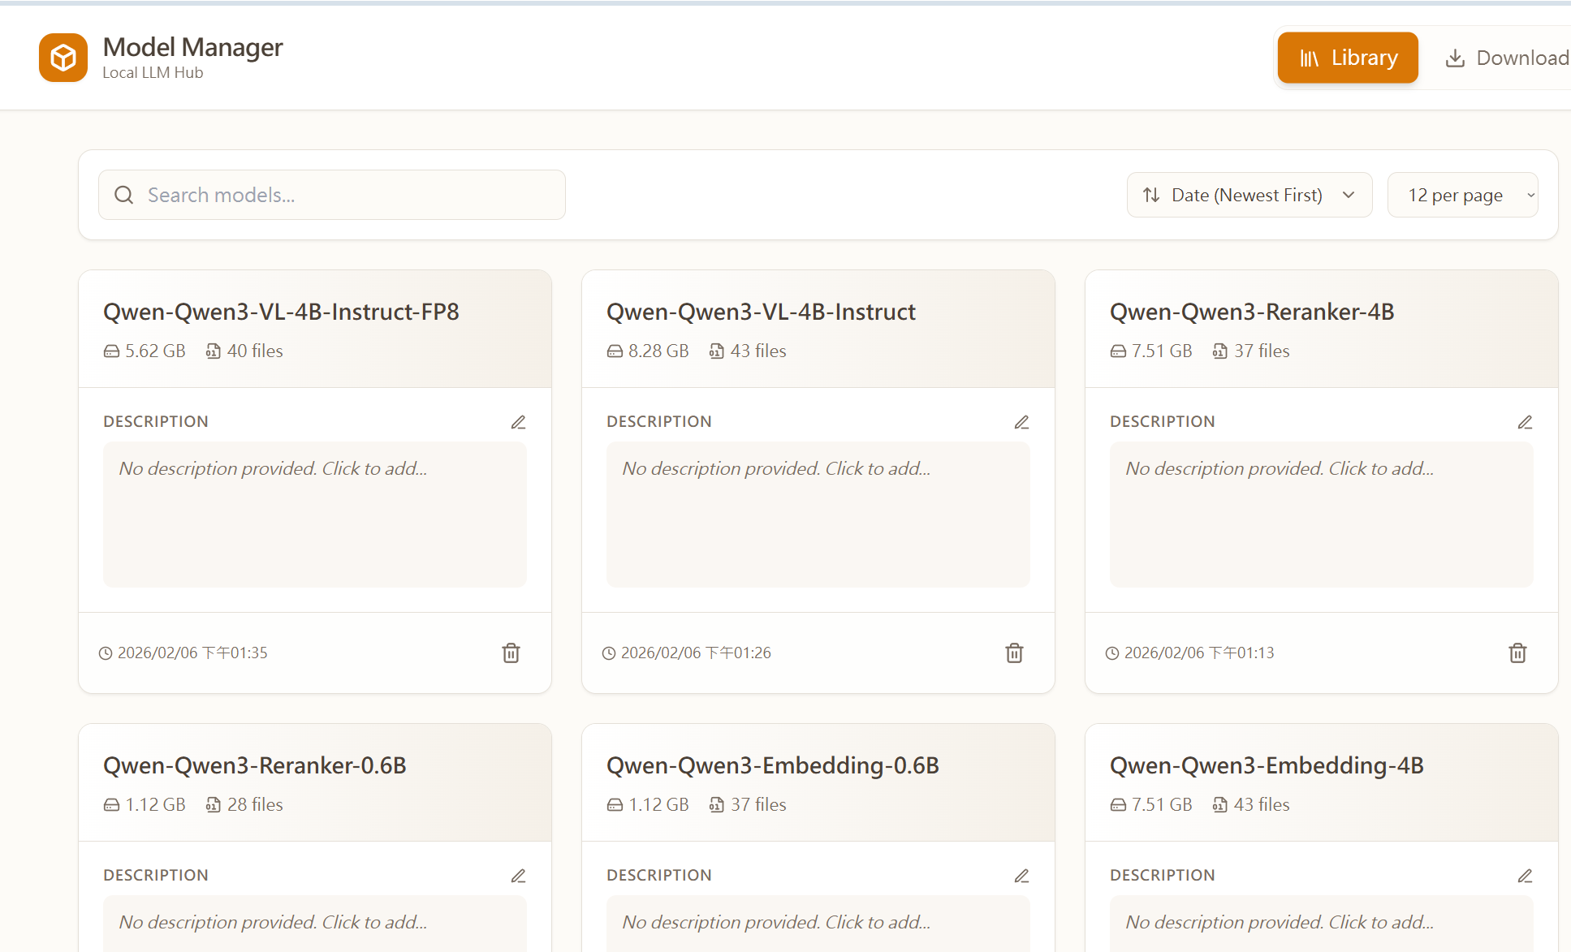1571x952 pixels.
Task: Remove Qwen3-Reranker-4B using trash icon
Action: coord(1517,653)
